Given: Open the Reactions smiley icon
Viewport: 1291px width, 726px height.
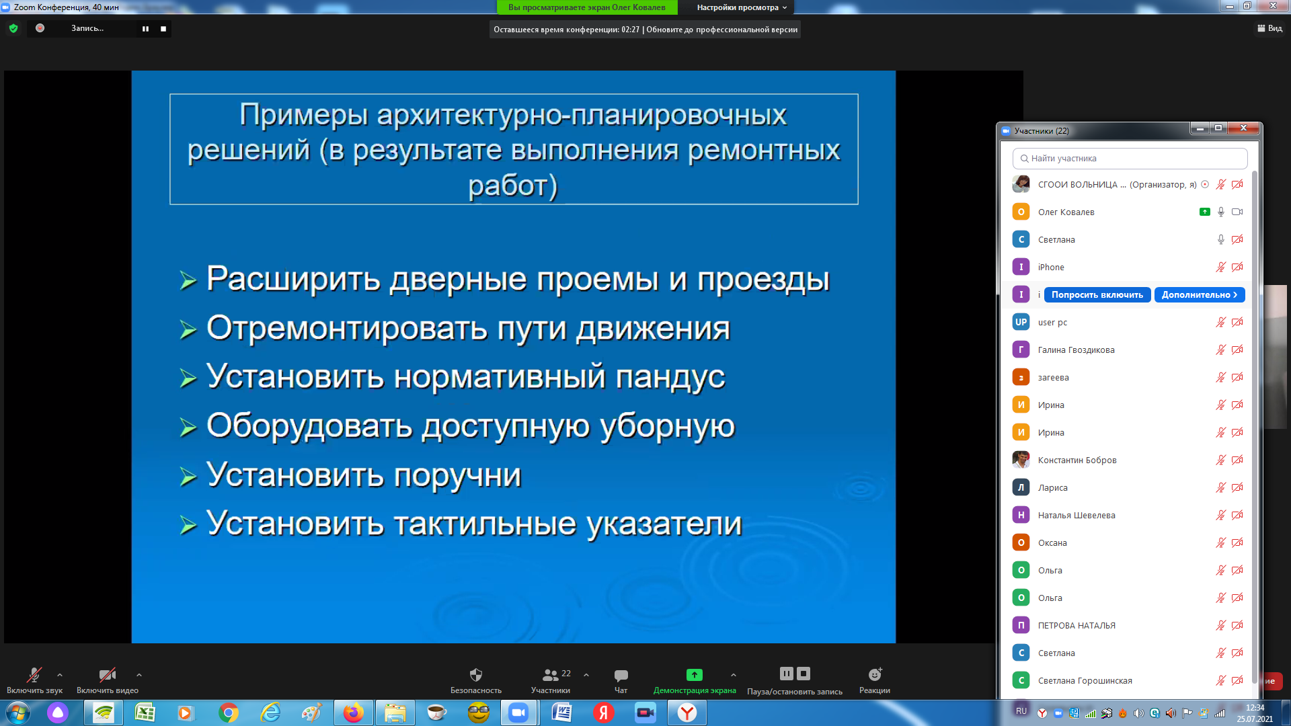Looking at the screenshot, I should coord(874,675).
